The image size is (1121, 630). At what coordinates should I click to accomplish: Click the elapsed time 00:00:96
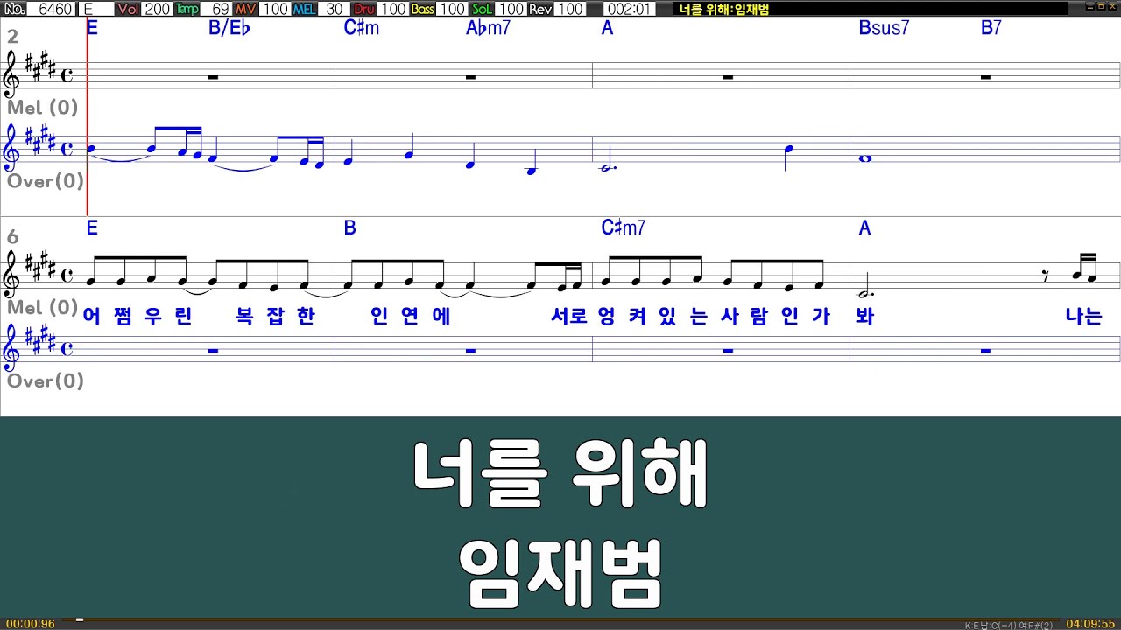(31, 624)
